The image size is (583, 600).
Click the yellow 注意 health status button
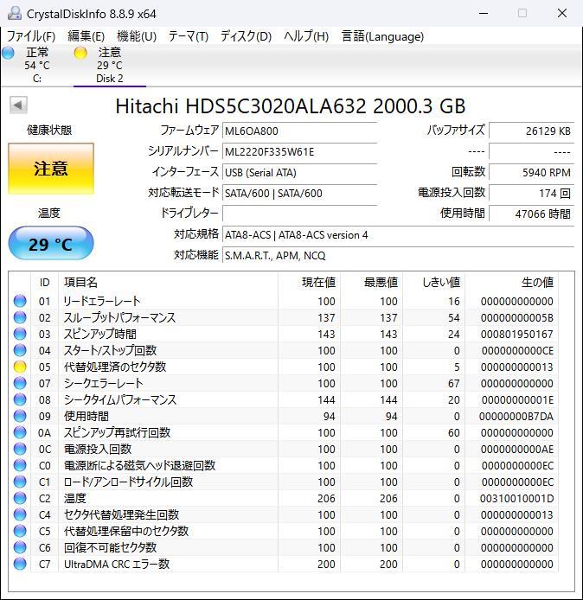[51, 169]
